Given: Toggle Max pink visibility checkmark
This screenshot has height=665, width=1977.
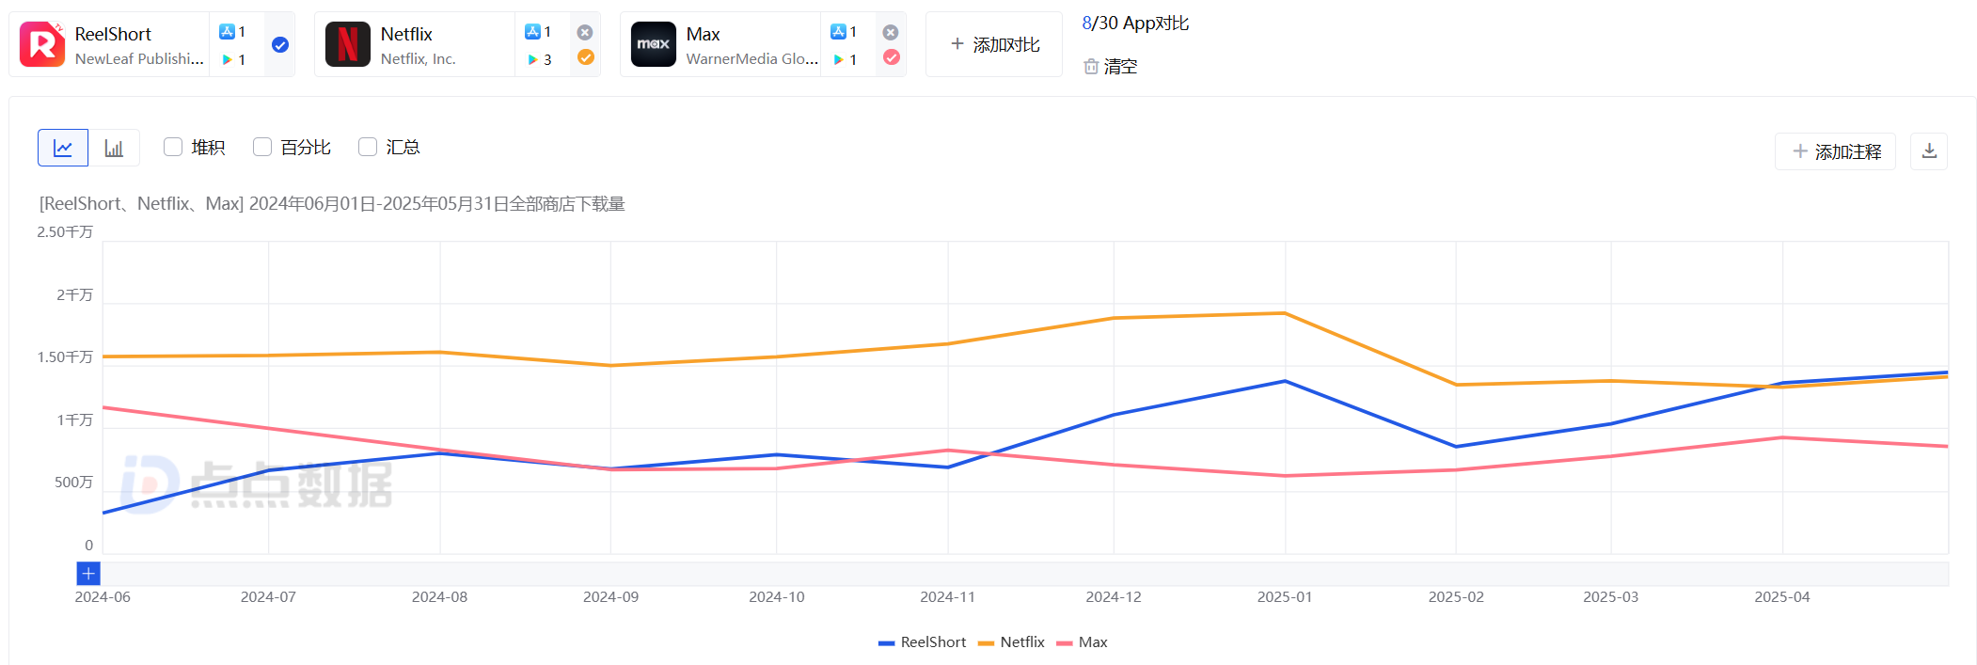Looking at the screenshot, I should [891, 57].
